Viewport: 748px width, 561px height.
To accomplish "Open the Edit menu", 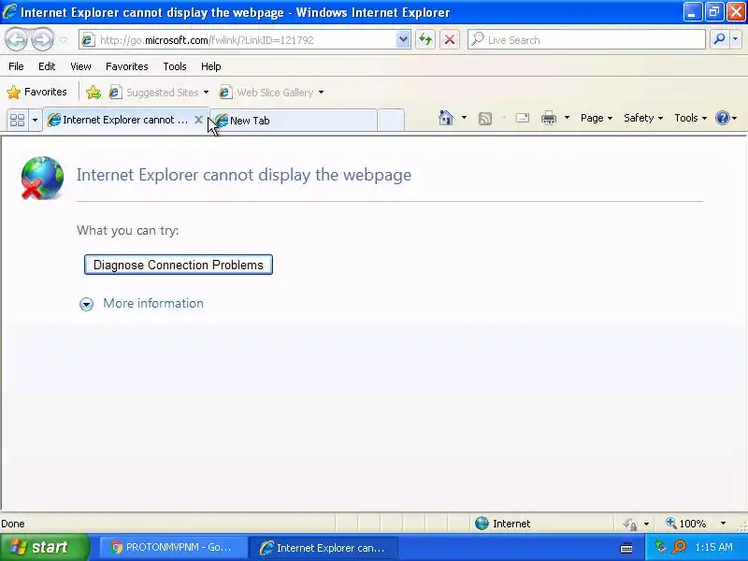I will (47, 66).
